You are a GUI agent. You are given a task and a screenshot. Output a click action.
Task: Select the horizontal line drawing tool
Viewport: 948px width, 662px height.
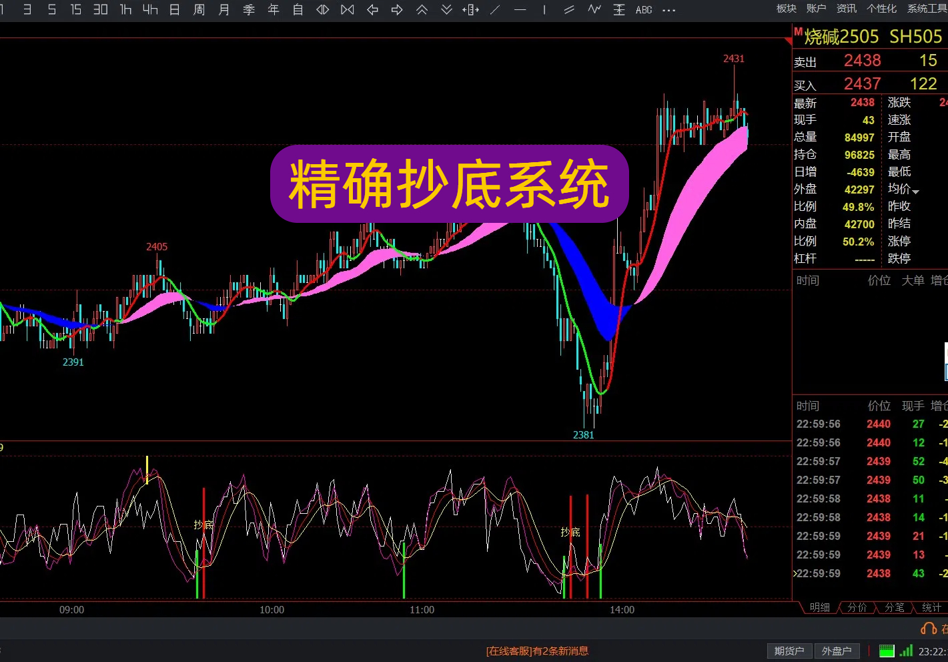point(520,9)
